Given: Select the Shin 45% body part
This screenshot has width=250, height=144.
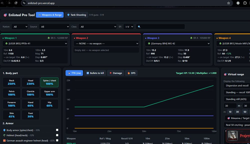Looking at the screenshot, I should [12, 115].
